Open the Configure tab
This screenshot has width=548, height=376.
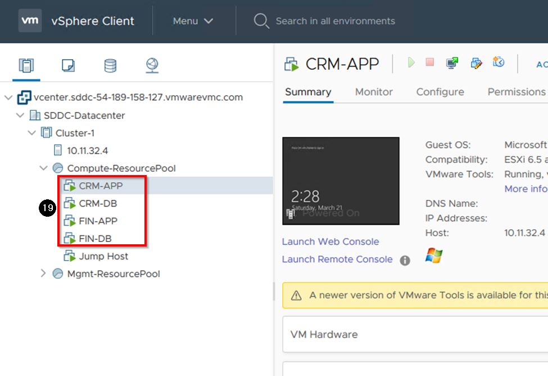[x=440, y=92]
